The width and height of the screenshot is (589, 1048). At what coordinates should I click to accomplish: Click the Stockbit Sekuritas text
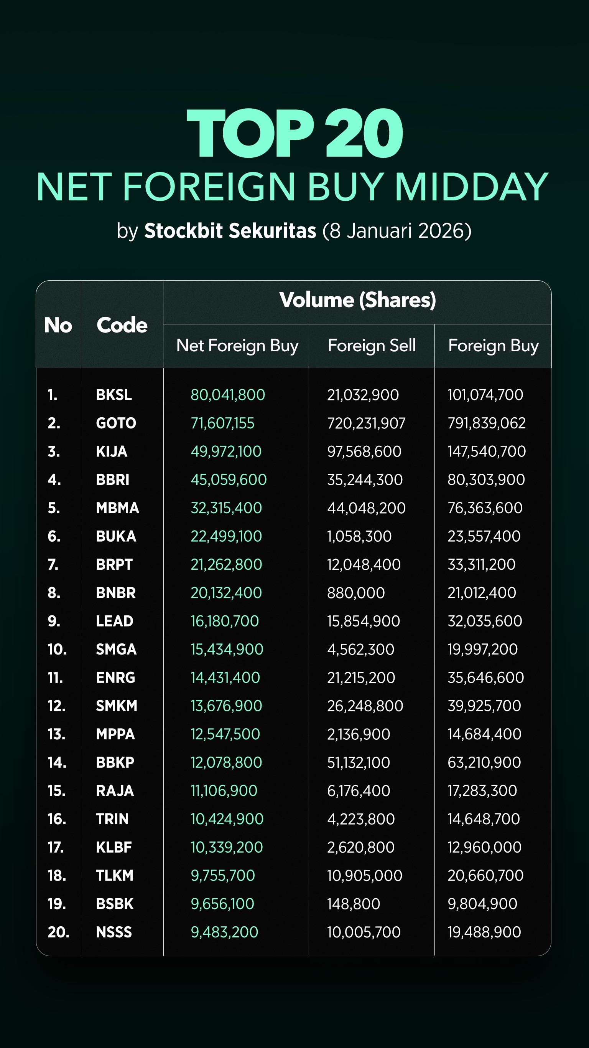tap(230, 231)
